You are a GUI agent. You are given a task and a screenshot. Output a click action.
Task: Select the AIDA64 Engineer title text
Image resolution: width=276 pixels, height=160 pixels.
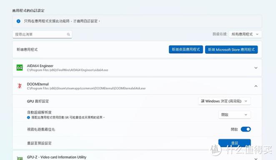[x=40, y=66]
